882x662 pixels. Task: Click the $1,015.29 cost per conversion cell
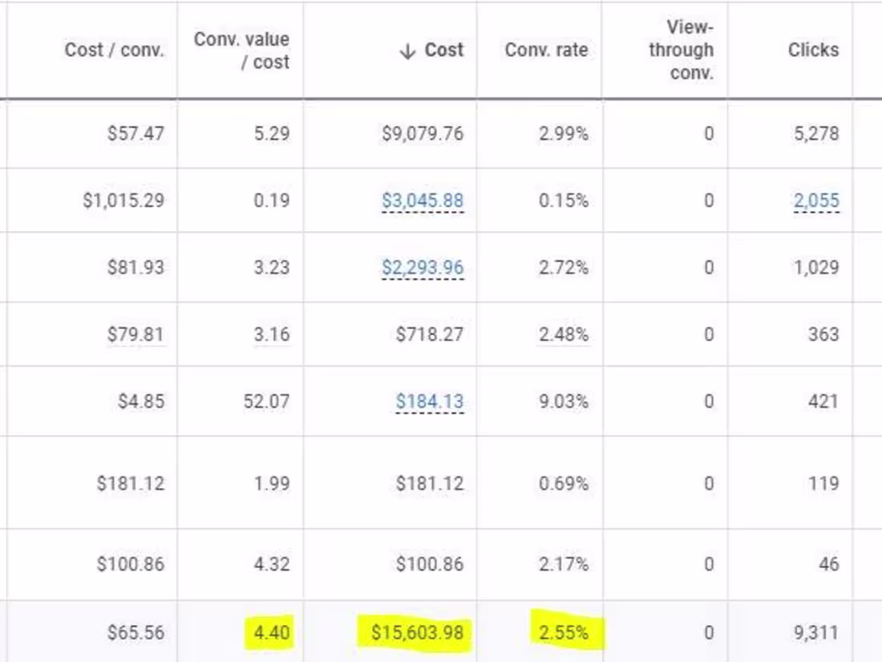(123, 200)
